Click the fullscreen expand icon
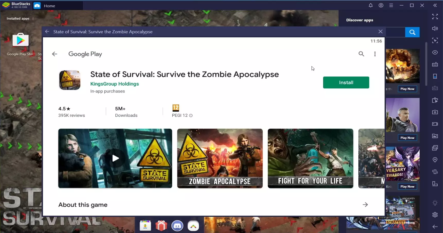The height and width of the screenshot is (233, 443). tap(435, 17)
